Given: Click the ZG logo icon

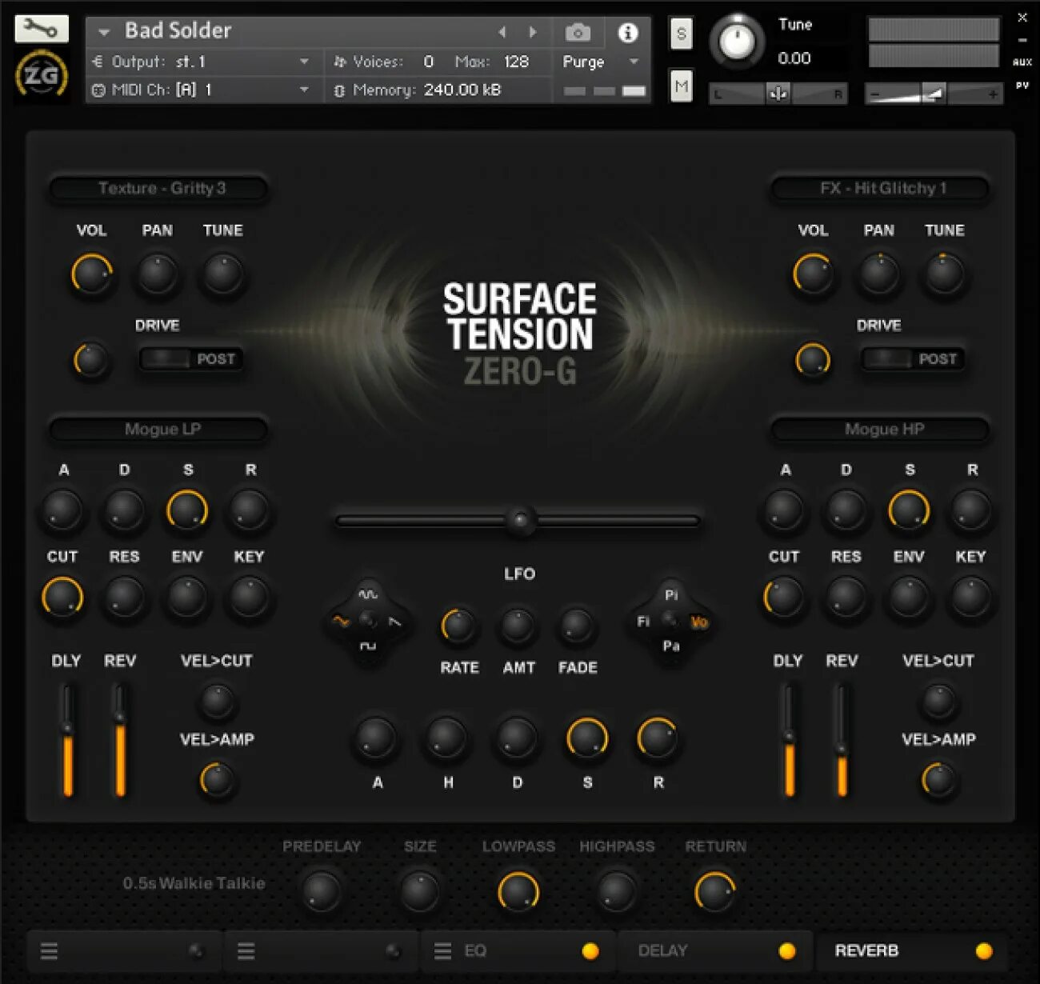Looking at the screenshot, I should point(42,74).
